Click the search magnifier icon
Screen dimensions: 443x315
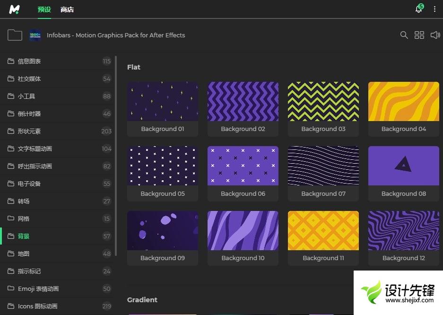point(404,35)
